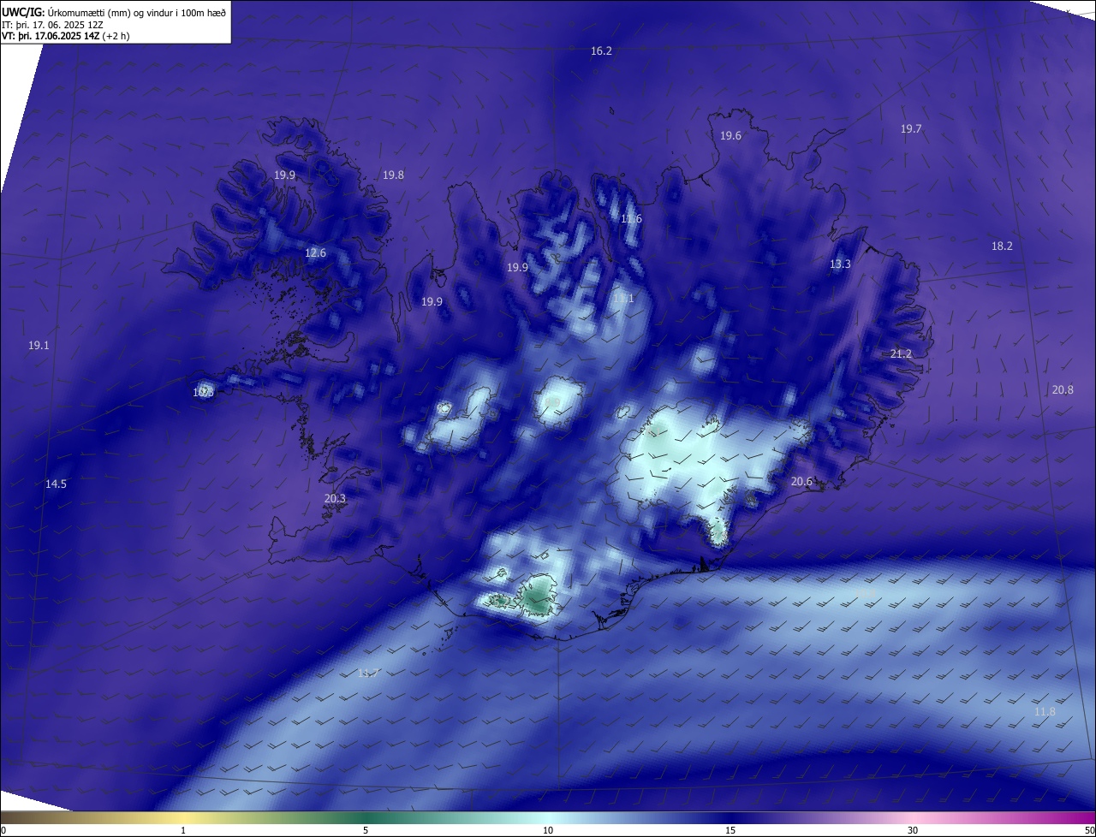Click the 11.6 value label
This screenshot has height=837, width=1096.
631,219
